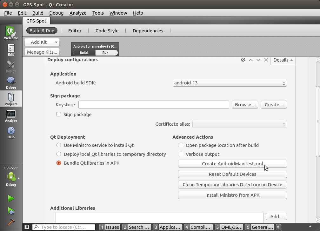
Task: Switch kit to the Run settings
Action: point(106,53)
